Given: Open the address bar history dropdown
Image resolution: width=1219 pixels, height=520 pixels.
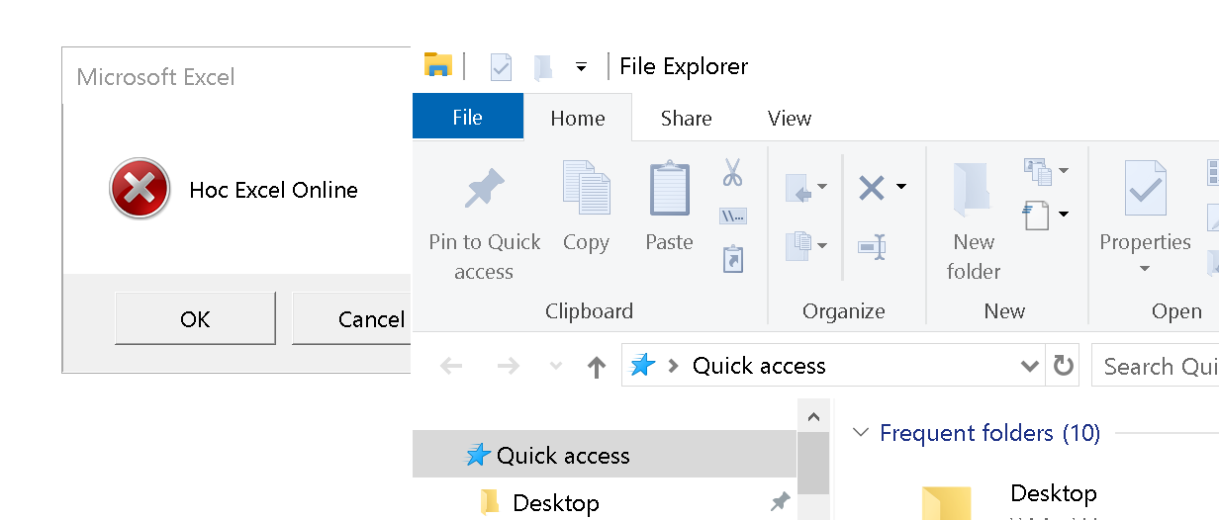Looking at the screenshot, I should (1029, 367).
